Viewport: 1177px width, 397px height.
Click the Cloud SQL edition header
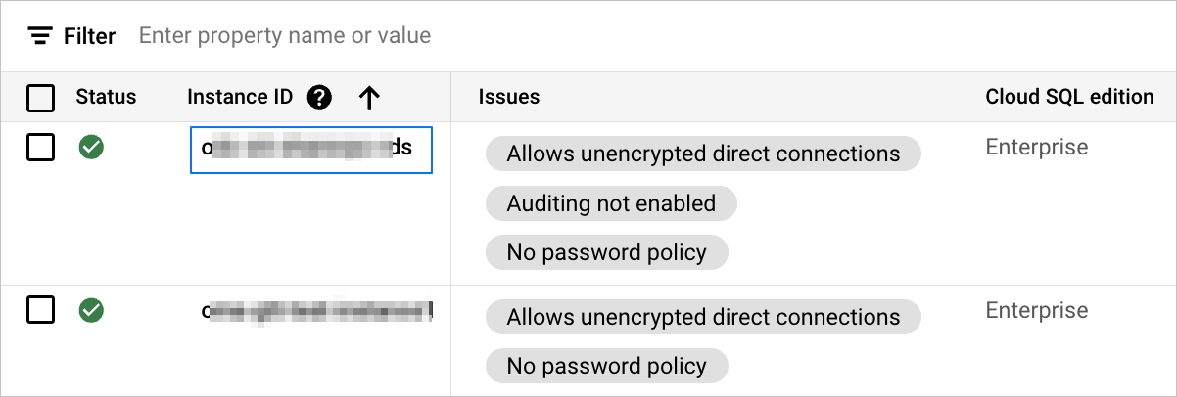tap(1069, 97)
